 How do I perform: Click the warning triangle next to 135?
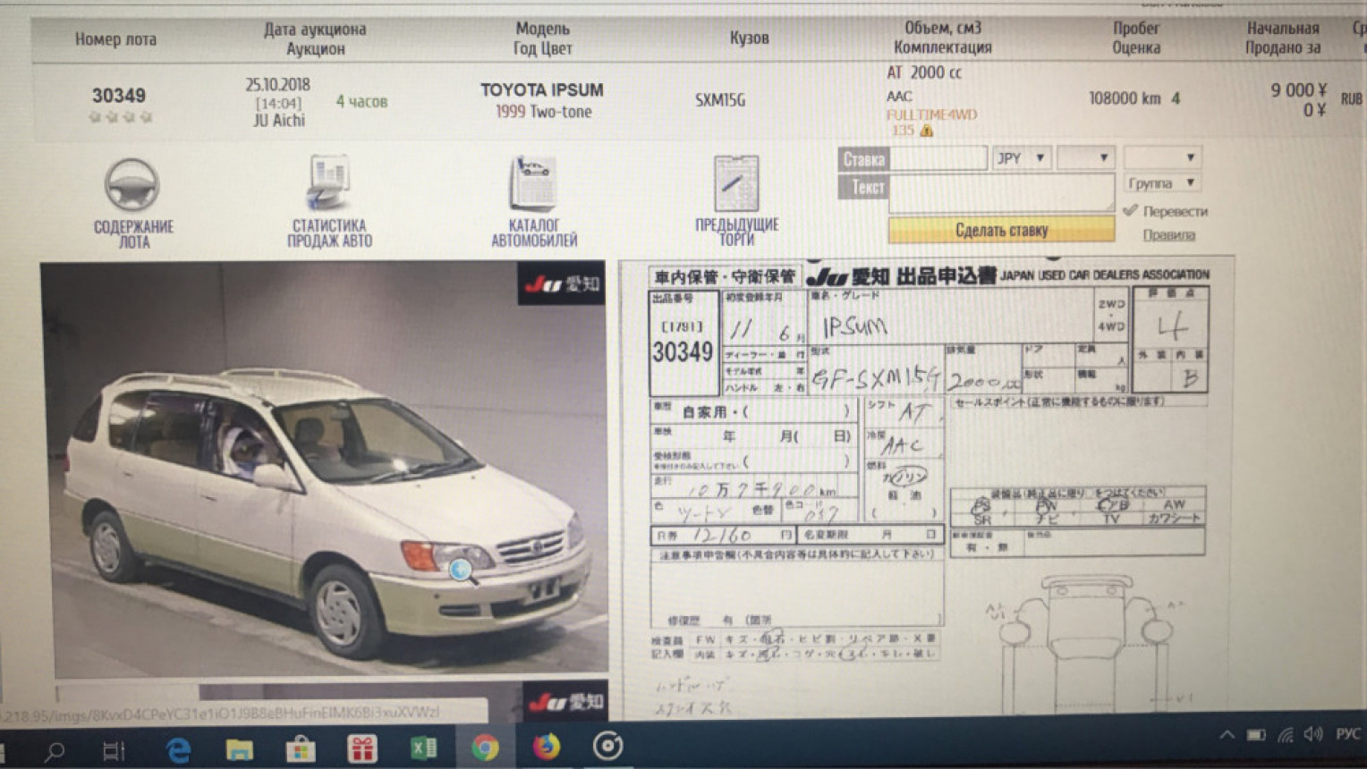(x=927, y=131)
